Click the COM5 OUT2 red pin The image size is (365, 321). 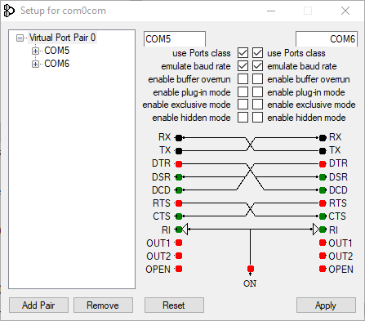pyautogui.click(x=179, y=256)
